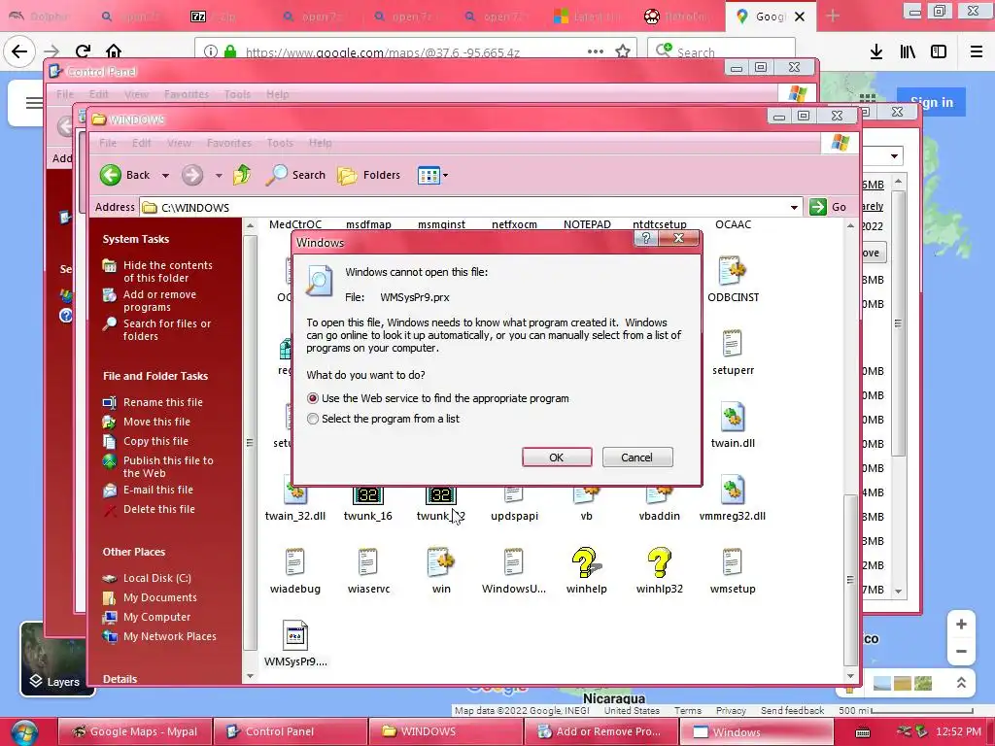This screenshot has width=995, height=746.
Task: Open My Documents in Other Places
Action: tap(160, 597)
